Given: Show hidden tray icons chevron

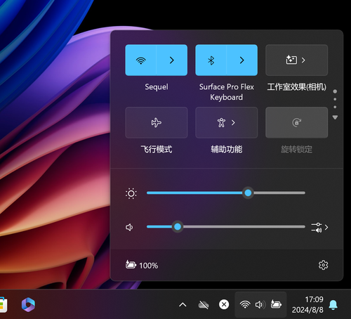Looking at the screenshot, I should click(x=183, y=305).
